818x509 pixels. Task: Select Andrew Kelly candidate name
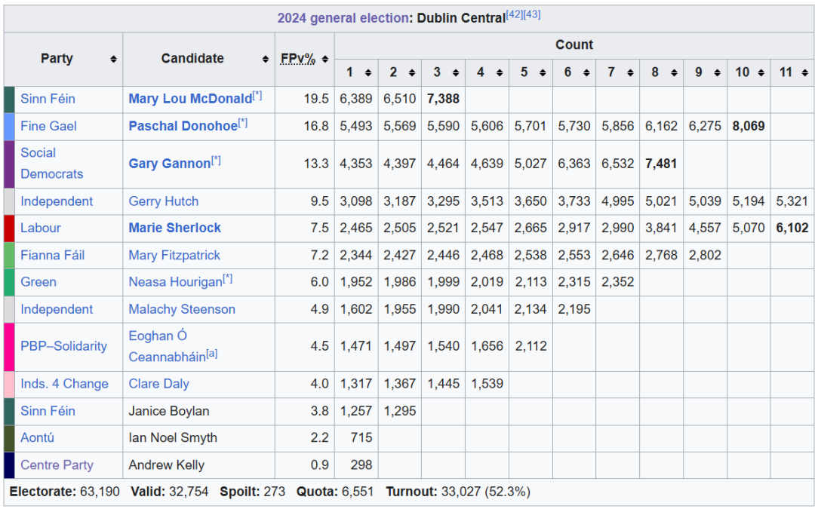tap(167, 465)
